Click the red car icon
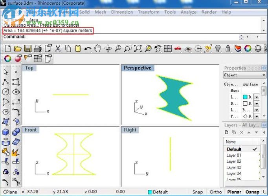Viewport: 268px width, 196px height. pos(178,49)
